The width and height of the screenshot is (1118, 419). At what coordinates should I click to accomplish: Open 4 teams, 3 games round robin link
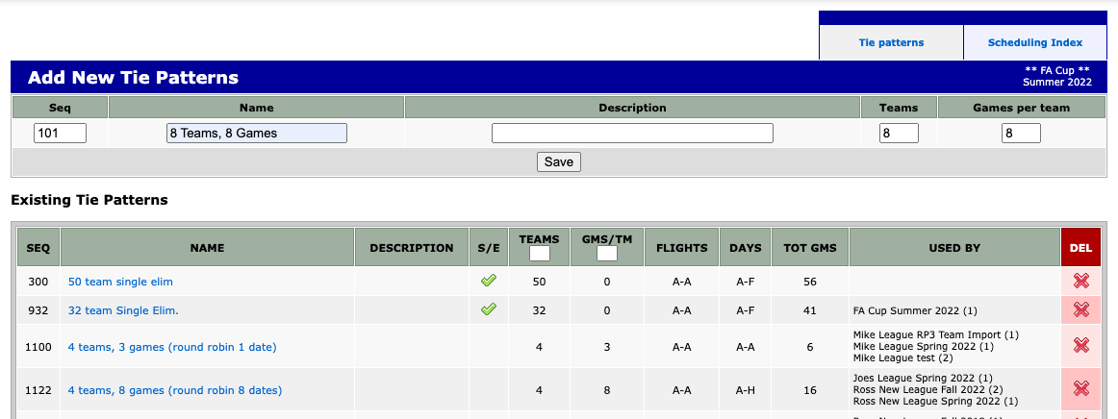click(x=172, y=347)
